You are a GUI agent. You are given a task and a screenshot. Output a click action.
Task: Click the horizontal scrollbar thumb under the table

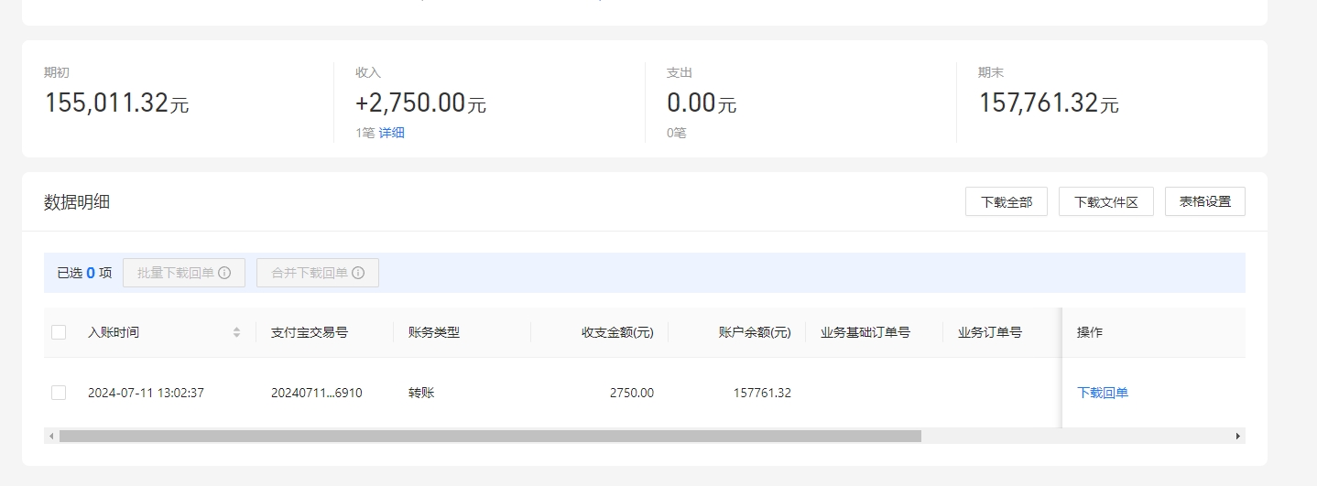pyautogui.click(x=490, y=437)
